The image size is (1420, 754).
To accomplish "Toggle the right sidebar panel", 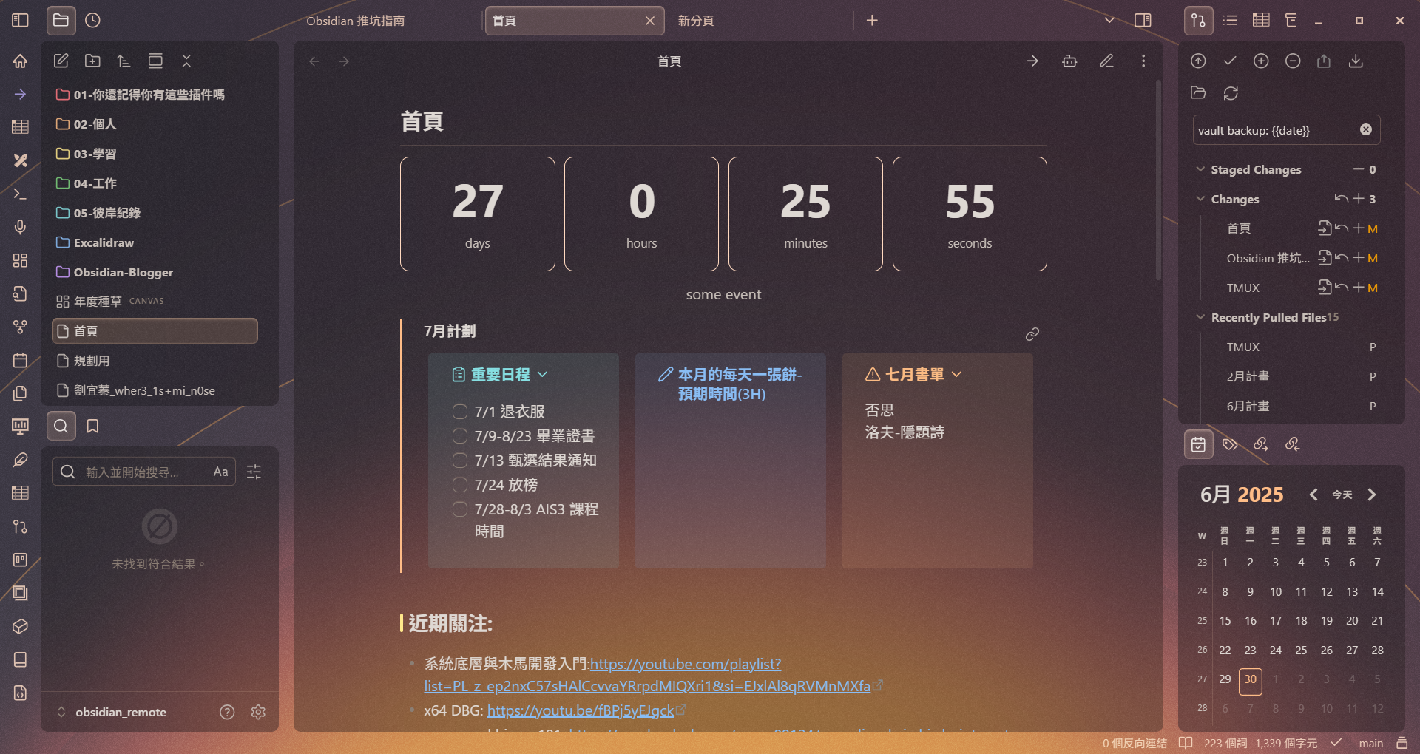I will click(1143, 20).
